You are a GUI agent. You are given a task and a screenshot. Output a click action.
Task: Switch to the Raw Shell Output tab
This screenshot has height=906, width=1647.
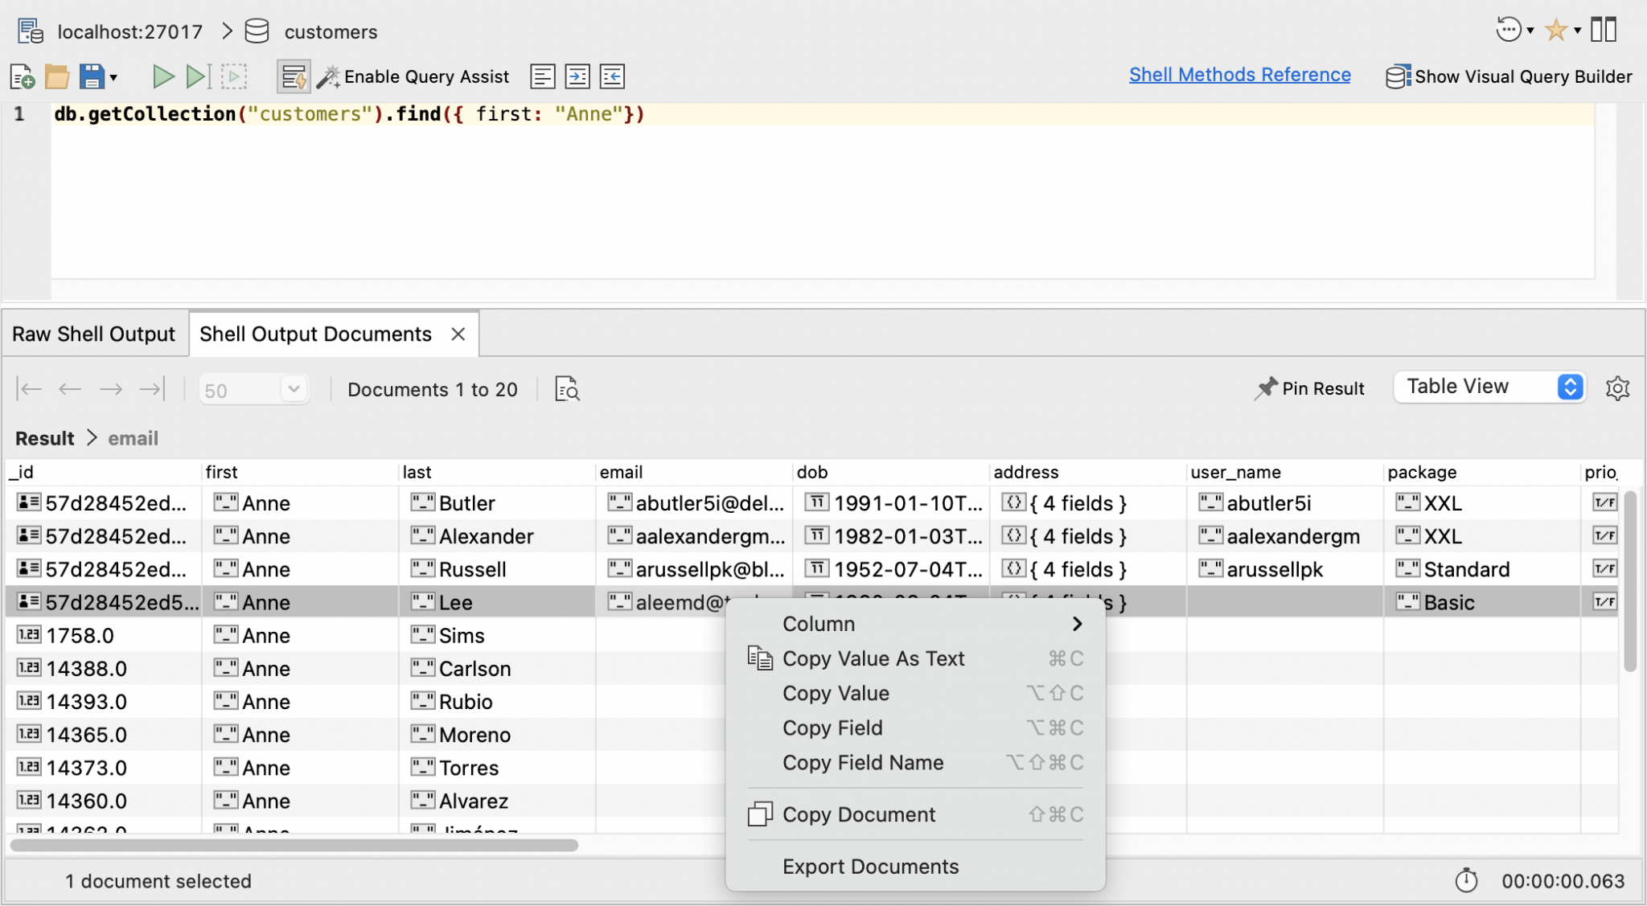pos(94,333)
